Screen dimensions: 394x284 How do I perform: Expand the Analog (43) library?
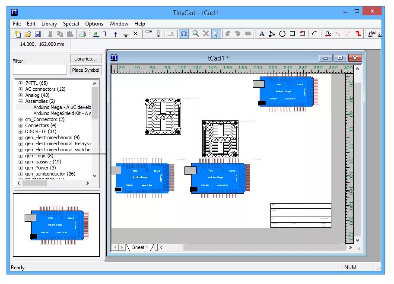pos(21,95)
